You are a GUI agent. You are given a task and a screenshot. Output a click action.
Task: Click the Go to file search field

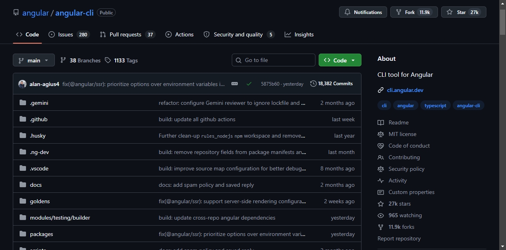coord(273,60)
